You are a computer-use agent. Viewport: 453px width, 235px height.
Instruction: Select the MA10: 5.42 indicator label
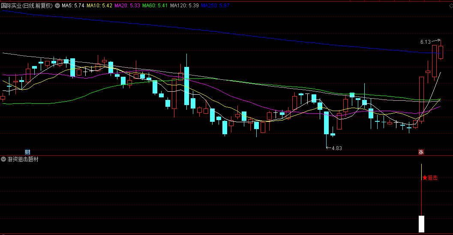tap(99, 6)
